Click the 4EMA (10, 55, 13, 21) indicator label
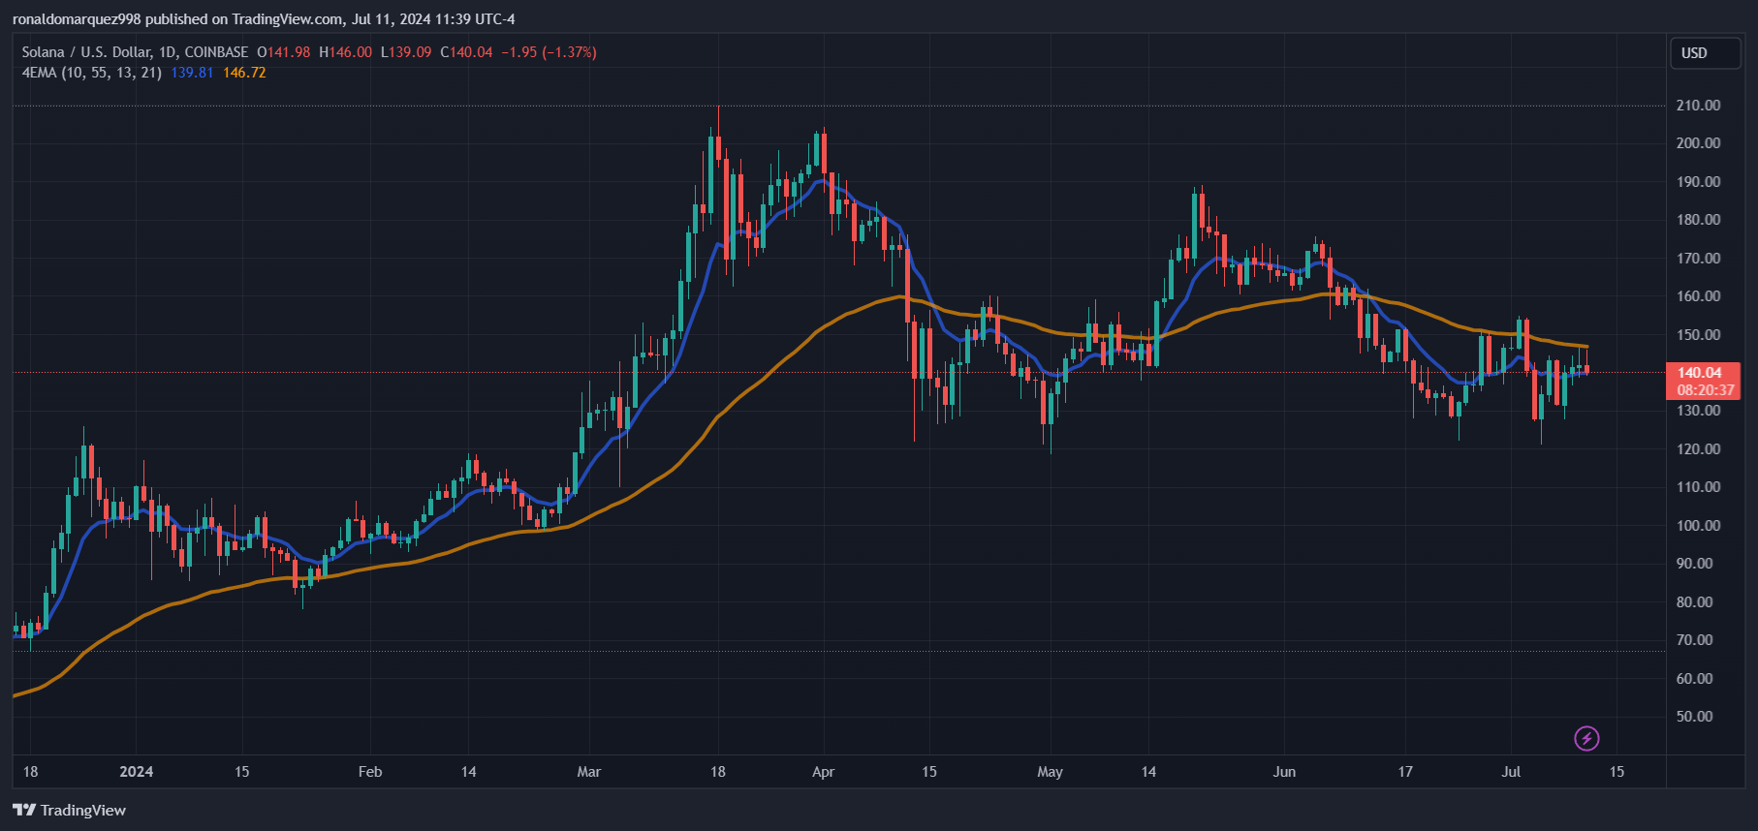 click(x=92, y=73)
